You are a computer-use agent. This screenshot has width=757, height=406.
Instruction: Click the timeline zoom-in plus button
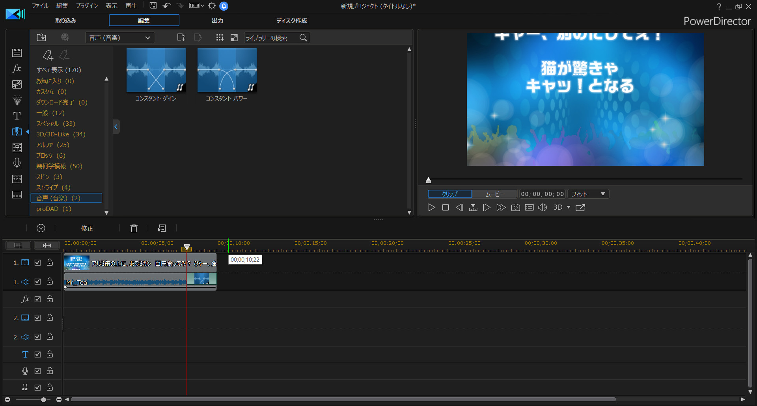59,400
